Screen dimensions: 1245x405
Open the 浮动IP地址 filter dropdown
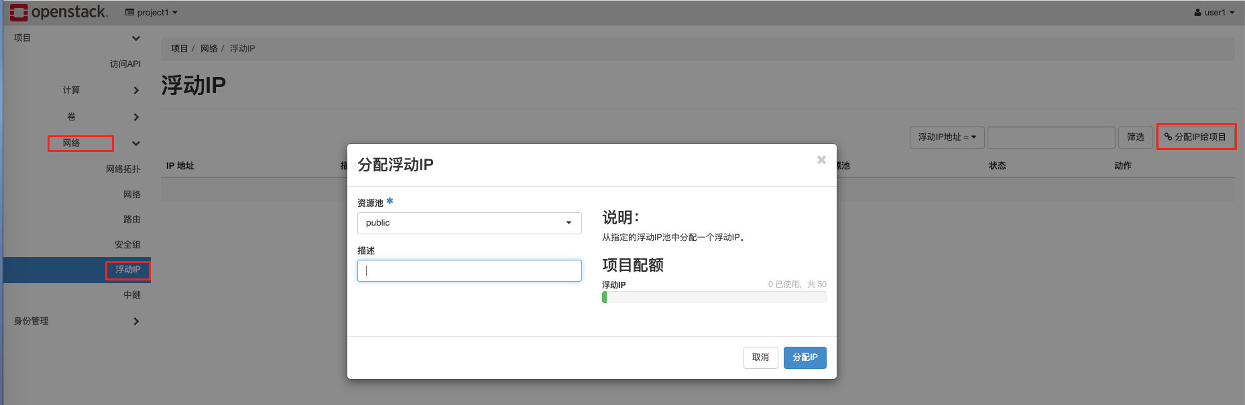(x=947, y=137)
